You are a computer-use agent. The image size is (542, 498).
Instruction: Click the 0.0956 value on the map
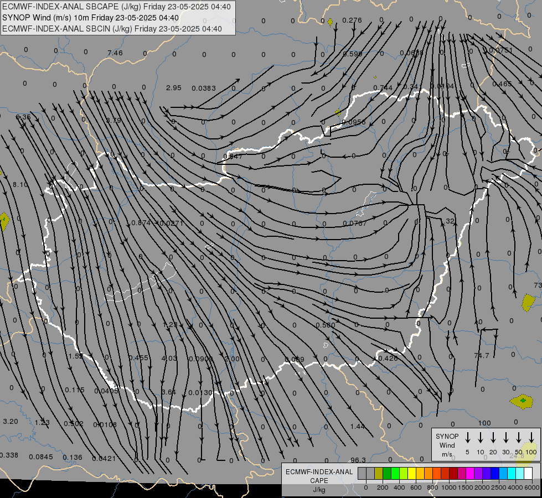(x=354, y=122)
